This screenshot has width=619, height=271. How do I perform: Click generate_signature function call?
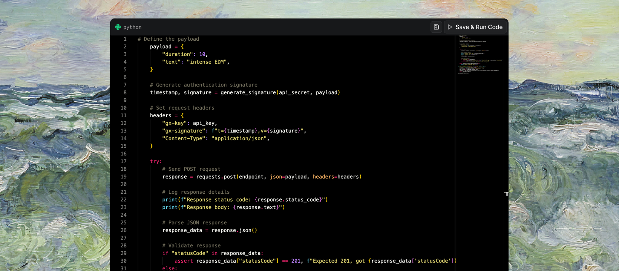tap(280, 92)
